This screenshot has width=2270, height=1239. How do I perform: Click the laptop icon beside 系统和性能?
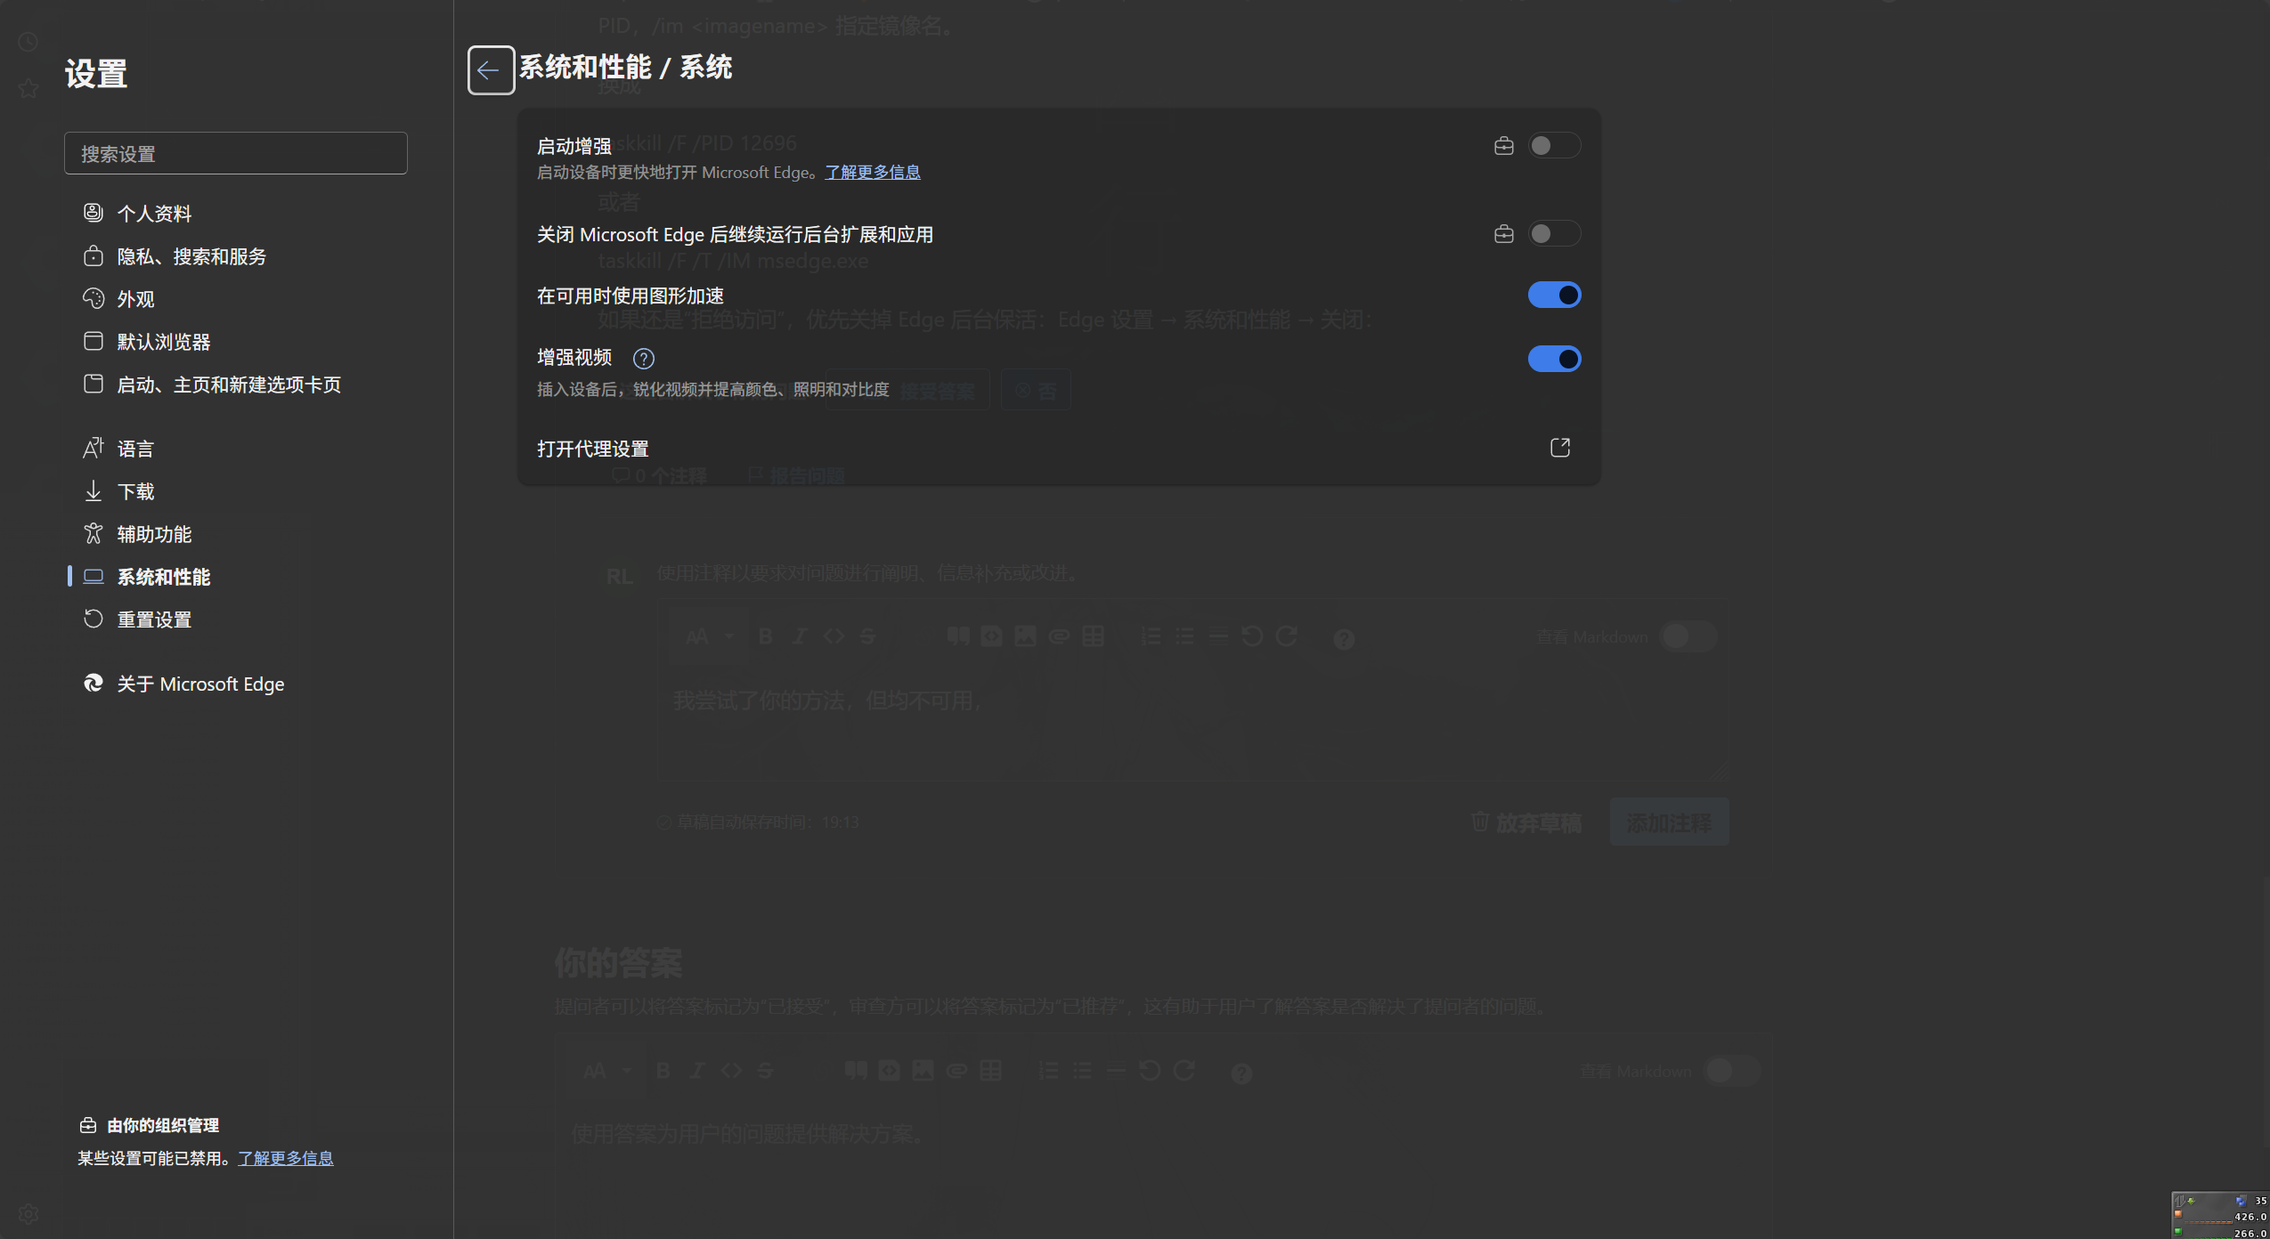click(94, 576)
